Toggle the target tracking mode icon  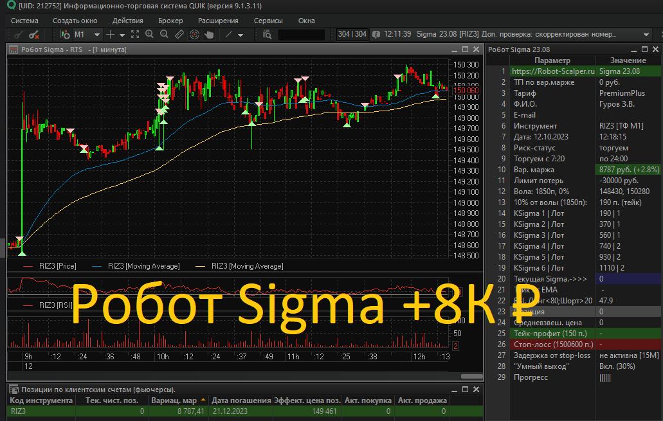click(x=194, y=35)
